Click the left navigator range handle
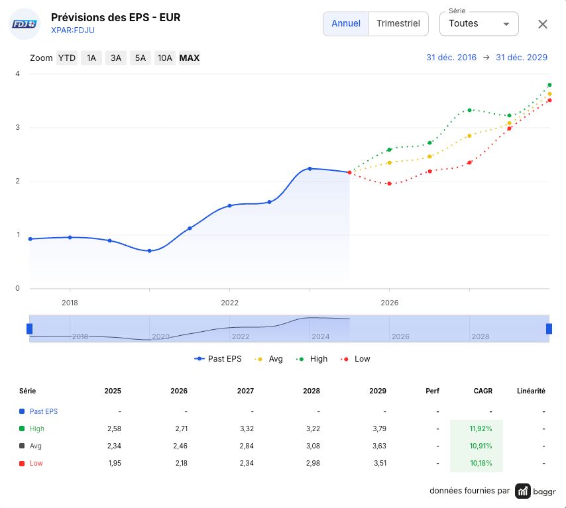 click(30, 329)
